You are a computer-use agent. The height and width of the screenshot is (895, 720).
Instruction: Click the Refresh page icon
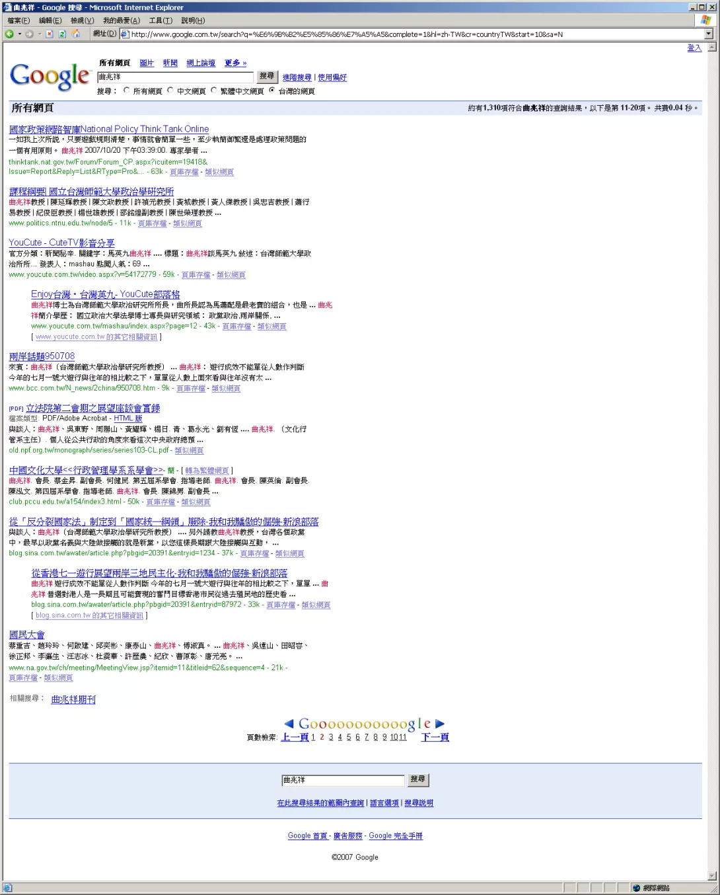pos(62,34)
